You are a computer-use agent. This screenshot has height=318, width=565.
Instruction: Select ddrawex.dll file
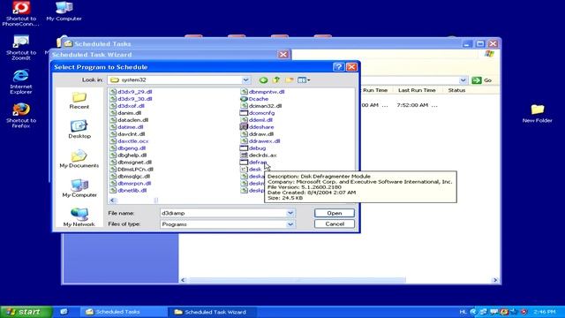point(260,141)
